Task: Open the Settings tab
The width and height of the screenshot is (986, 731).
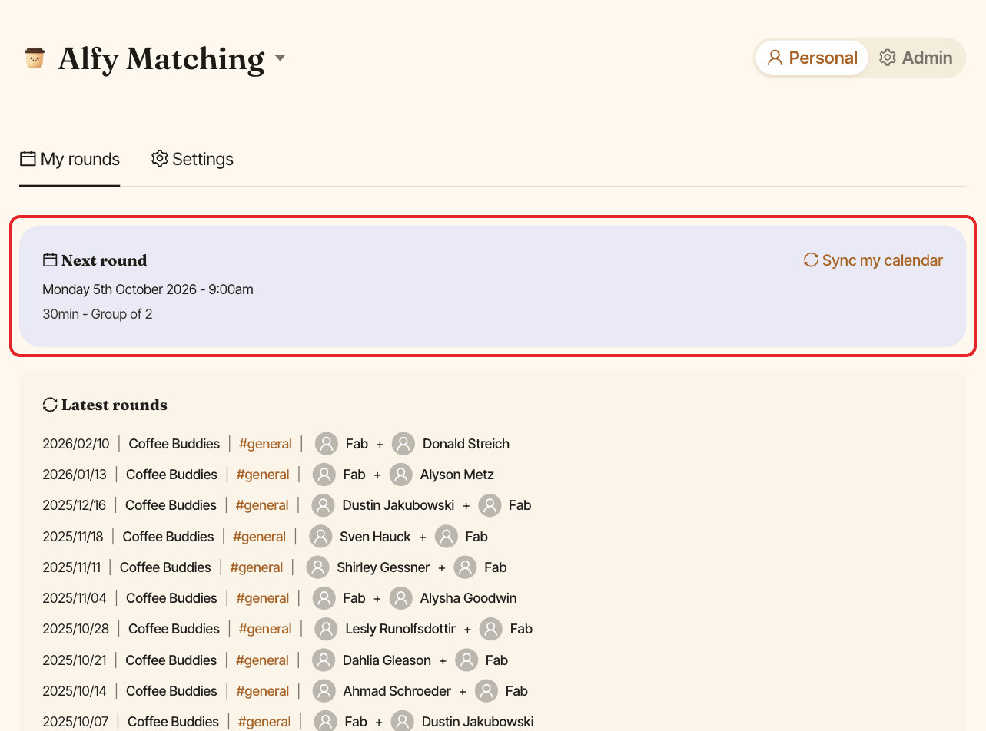Action: point(192,159)
